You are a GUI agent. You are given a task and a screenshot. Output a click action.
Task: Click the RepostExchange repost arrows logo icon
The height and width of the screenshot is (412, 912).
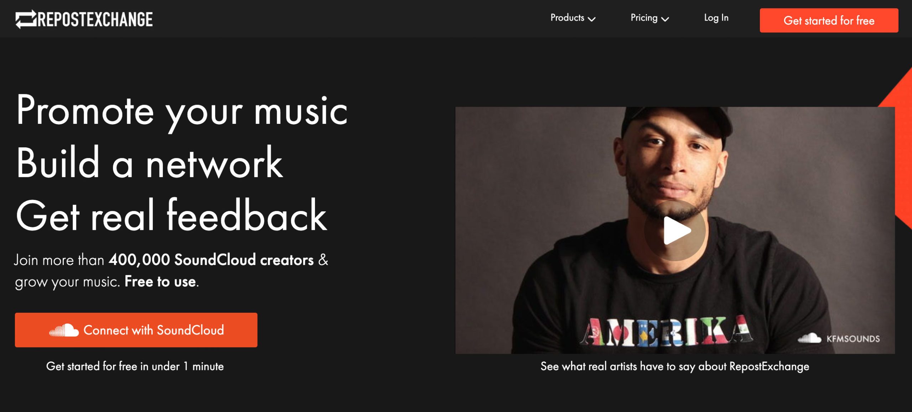[x=26, y=19]
